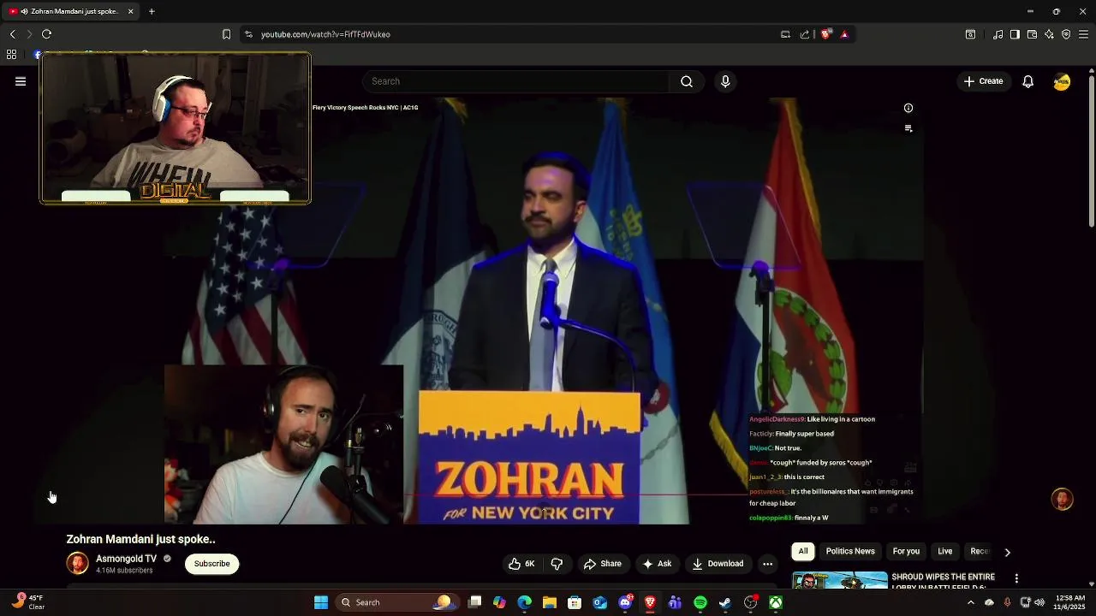Switch to the Zohran Mamdani browser tab
The height and width of the screenshot is (616, 1096).
coord(72,11)
